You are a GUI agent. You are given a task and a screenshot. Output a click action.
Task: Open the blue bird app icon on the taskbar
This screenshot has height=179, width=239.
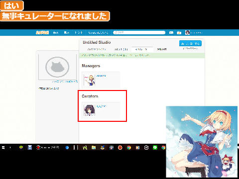67,147
